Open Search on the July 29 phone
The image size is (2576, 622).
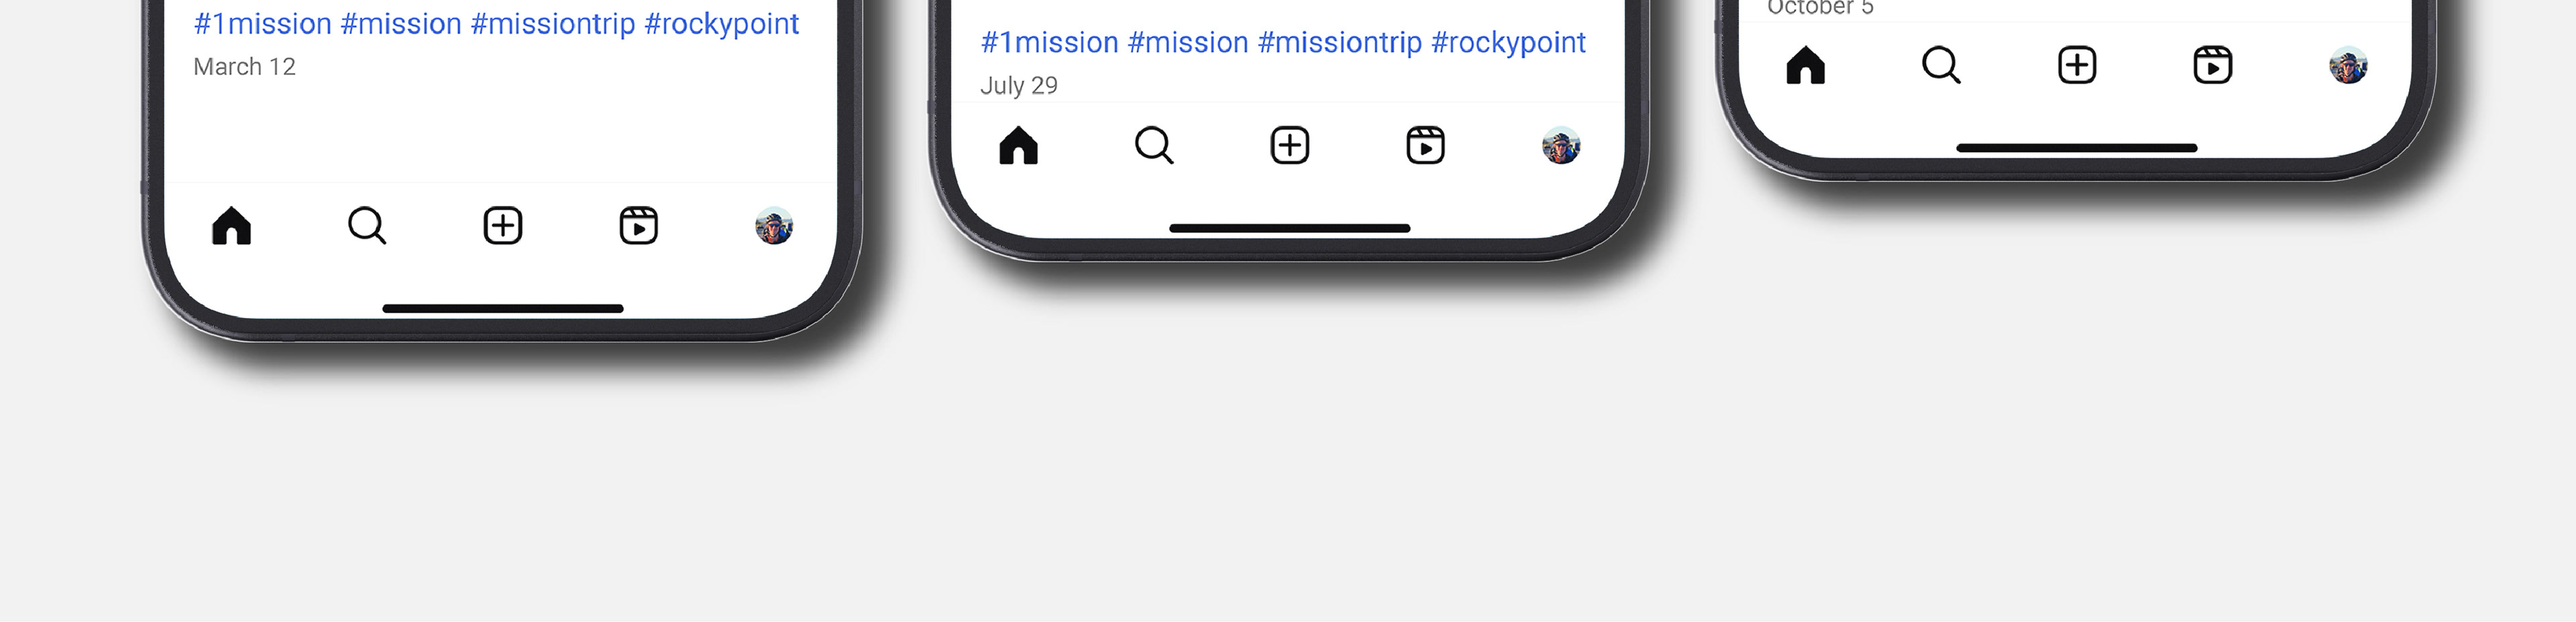click(1154, 146)
